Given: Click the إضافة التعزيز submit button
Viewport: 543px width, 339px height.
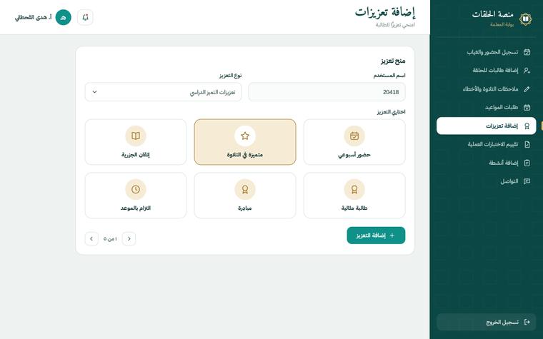Looking at the screenshot, I should click(376, 236).
